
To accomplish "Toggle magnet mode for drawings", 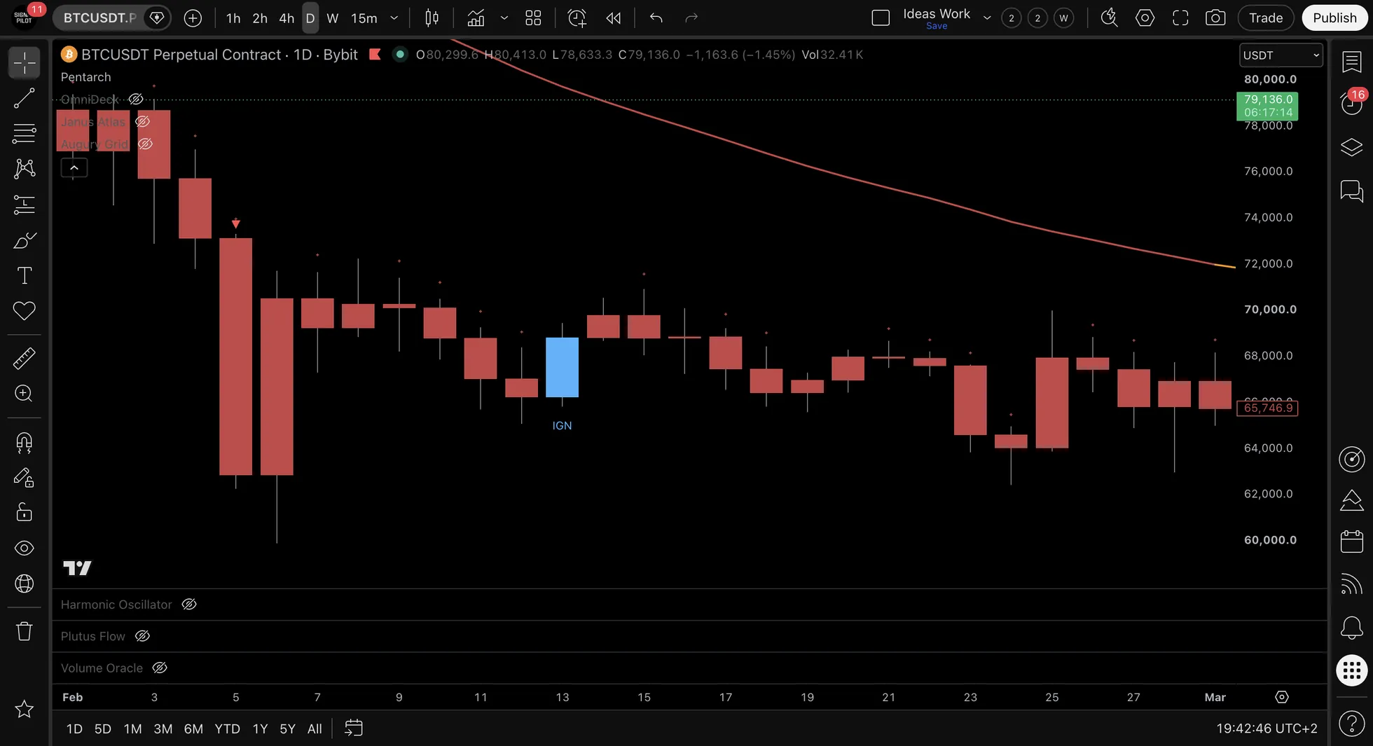I will pyautogui.click(x=25, y=443).
